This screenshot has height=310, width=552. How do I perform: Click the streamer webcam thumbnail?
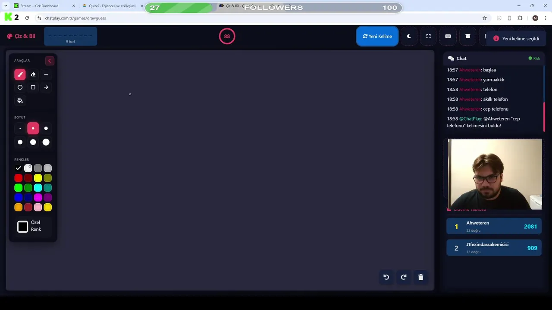(495, 174)
